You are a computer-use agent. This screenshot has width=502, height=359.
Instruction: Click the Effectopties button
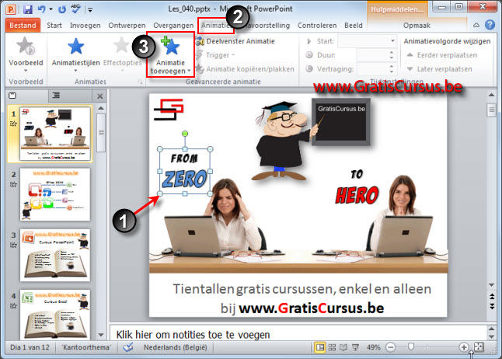click(x=122, y=54)
